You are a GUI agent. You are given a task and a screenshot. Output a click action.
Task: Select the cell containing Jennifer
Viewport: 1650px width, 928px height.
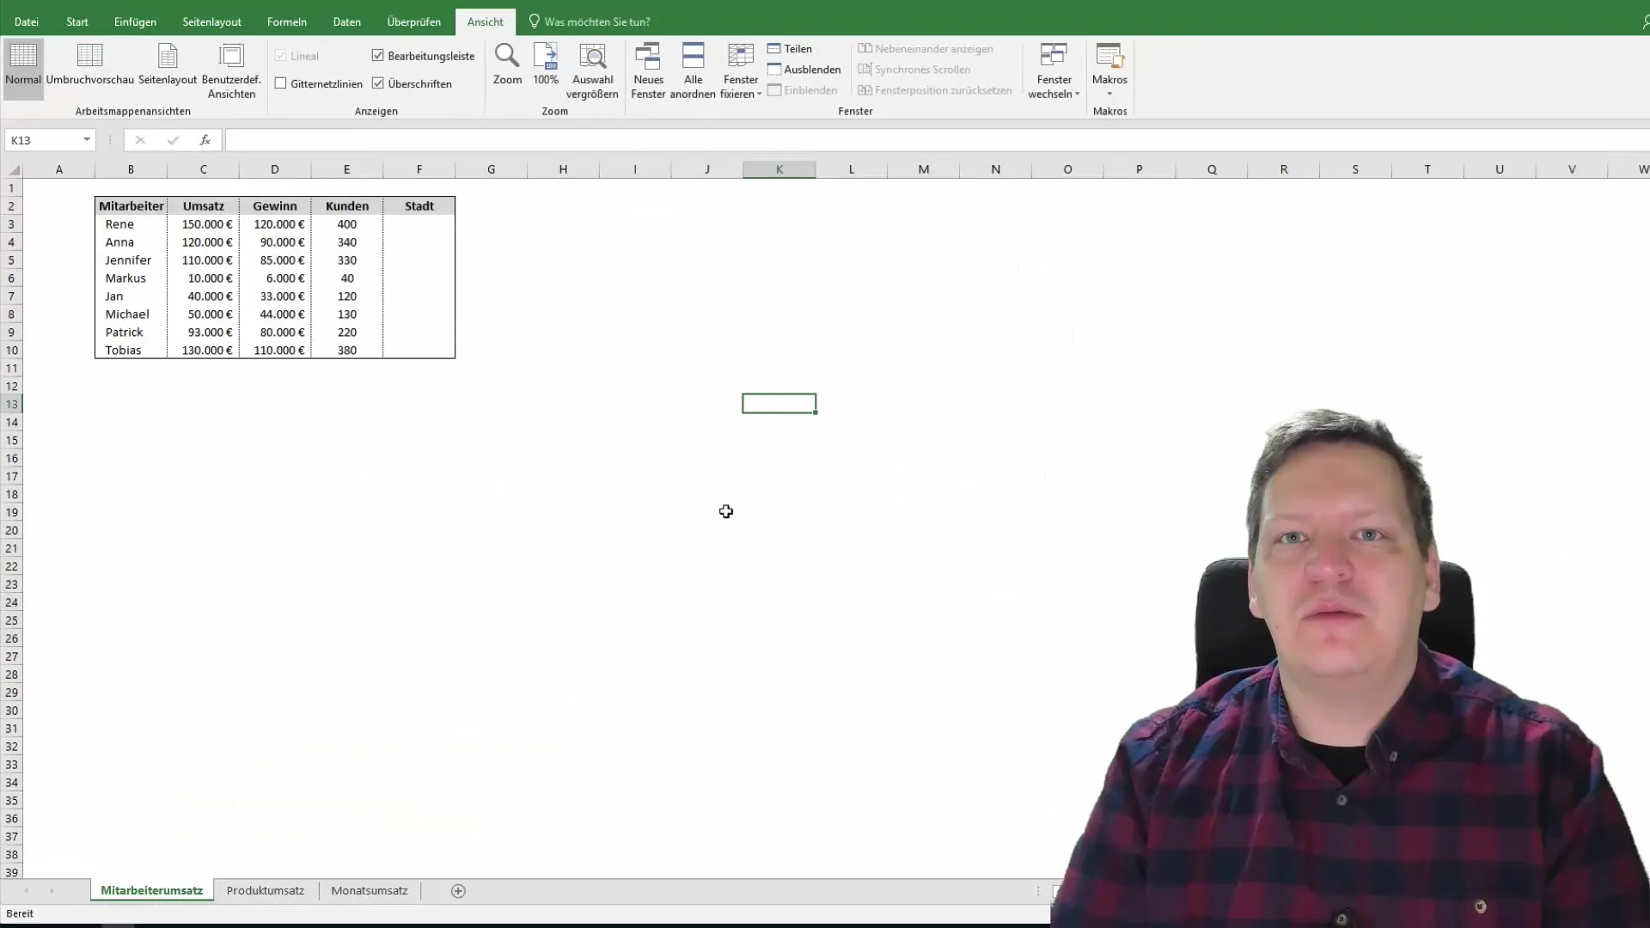[x=131, y=260]
